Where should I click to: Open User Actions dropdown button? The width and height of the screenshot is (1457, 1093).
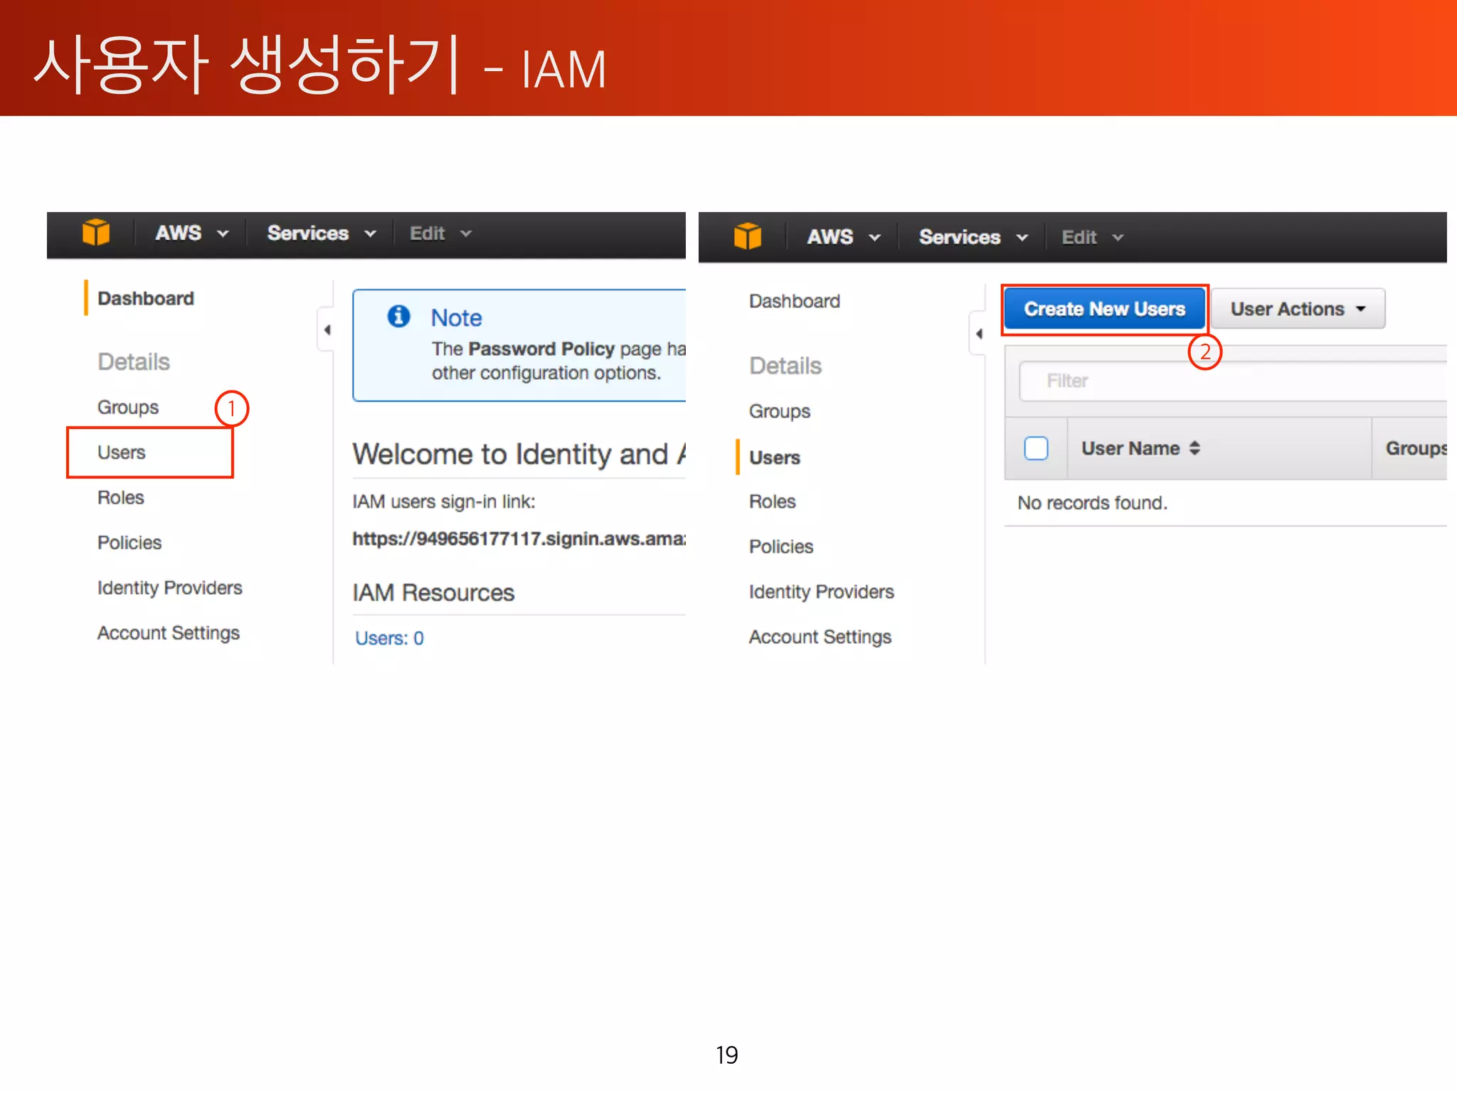tap(1298, 309)
